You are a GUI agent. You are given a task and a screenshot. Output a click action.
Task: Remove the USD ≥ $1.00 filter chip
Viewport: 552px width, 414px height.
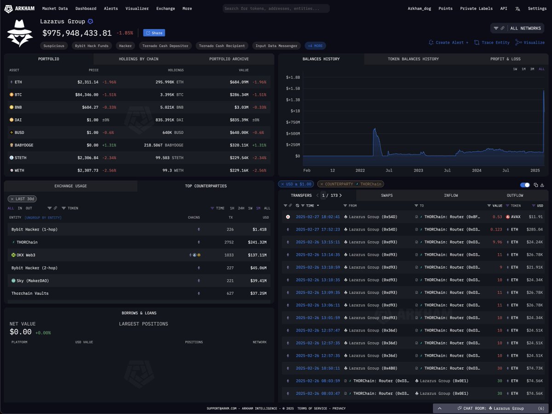pos(283,184)
